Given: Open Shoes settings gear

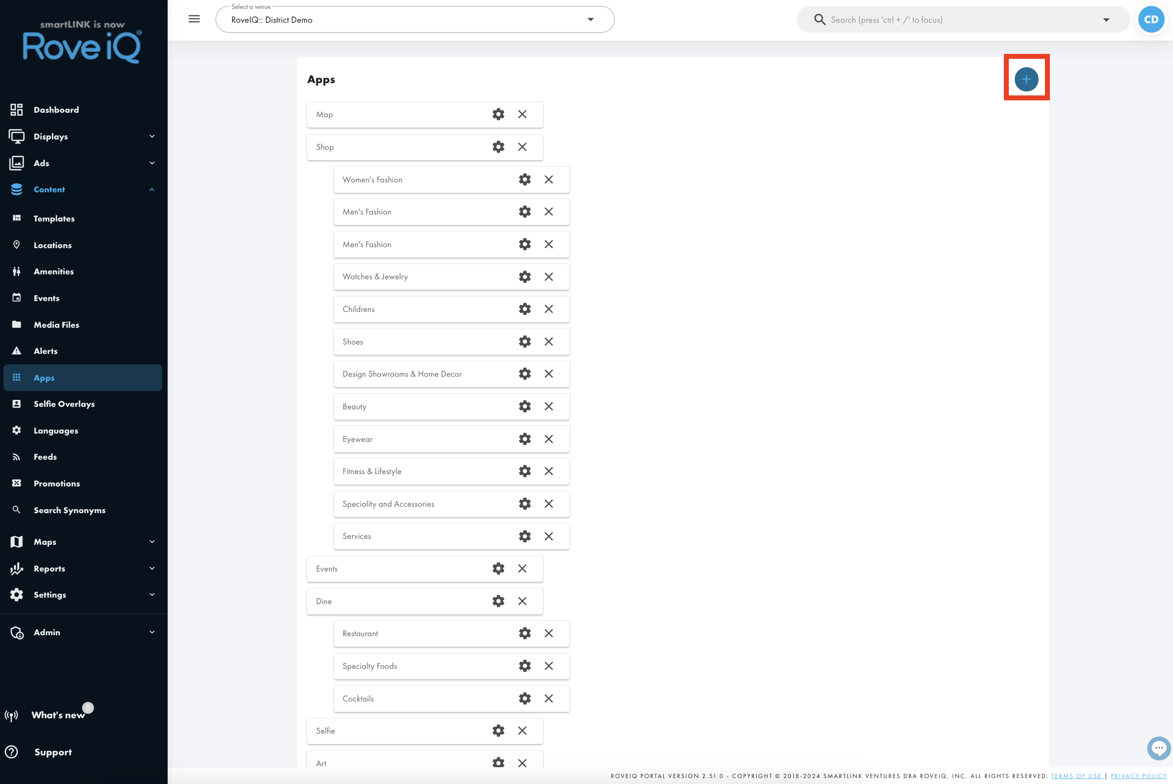Looking at the screenshot, I should (525, 342).
